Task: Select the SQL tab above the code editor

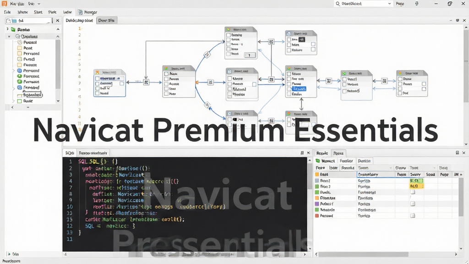Action: 70,153
